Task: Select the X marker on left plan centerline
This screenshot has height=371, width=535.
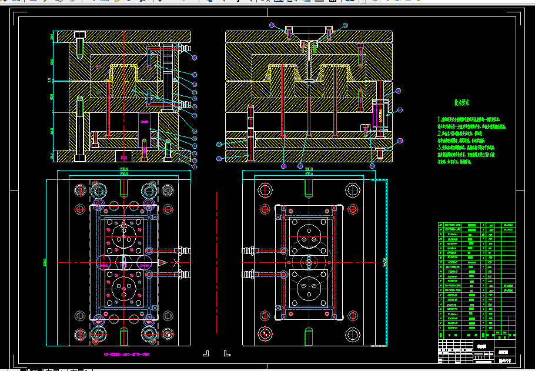Action: tap(176, 262)
